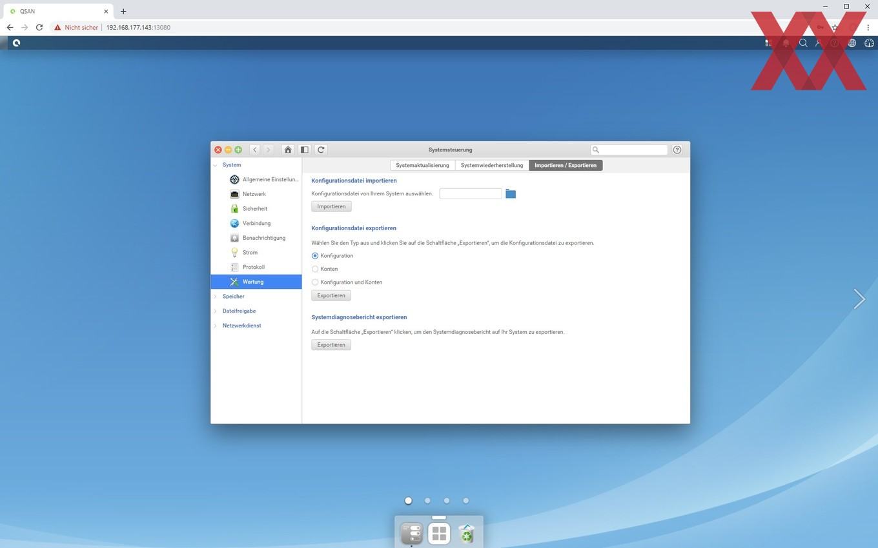
Task: Collapse the System tree section
Action: tap(216, 165)
